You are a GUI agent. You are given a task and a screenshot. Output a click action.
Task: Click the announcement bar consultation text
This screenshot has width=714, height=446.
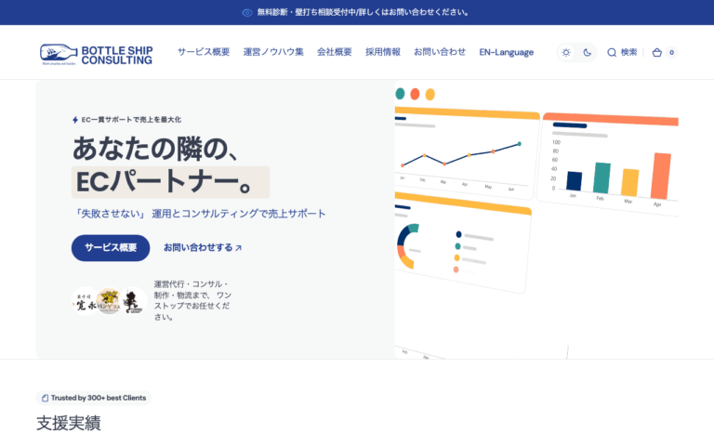363,12
